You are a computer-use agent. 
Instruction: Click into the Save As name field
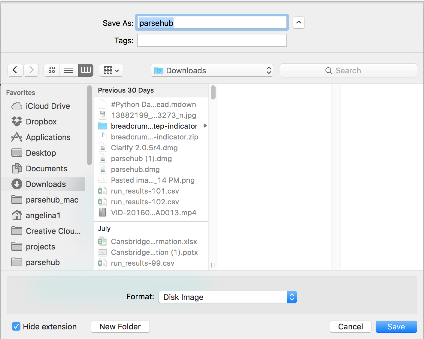[x=212, y=23]
